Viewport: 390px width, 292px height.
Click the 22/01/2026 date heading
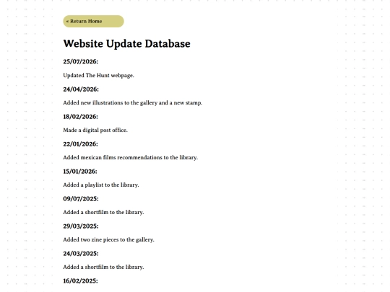81,144
